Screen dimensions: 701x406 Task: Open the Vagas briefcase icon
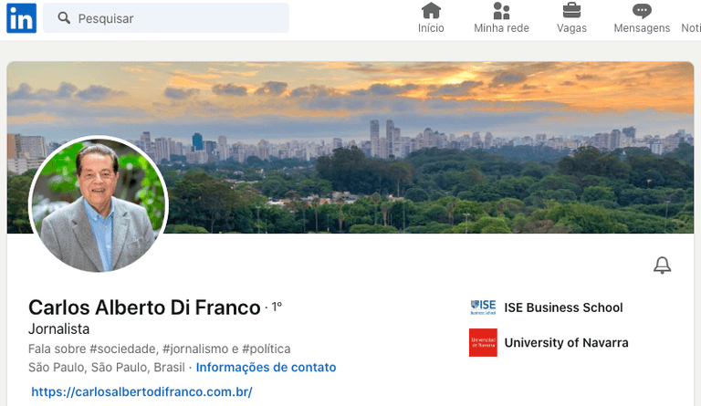[571, 10]
